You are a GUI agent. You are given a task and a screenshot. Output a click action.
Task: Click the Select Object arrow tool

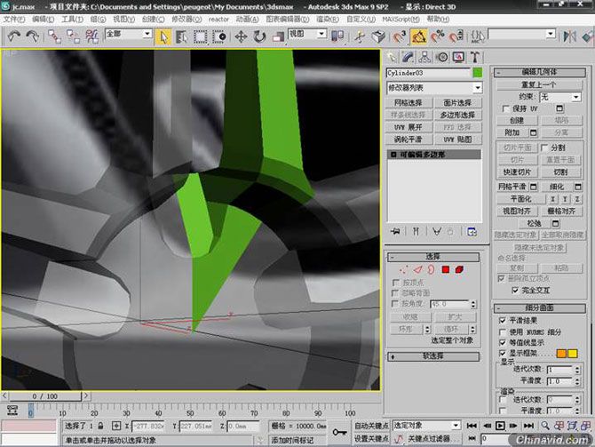click(x=163, y=36)
